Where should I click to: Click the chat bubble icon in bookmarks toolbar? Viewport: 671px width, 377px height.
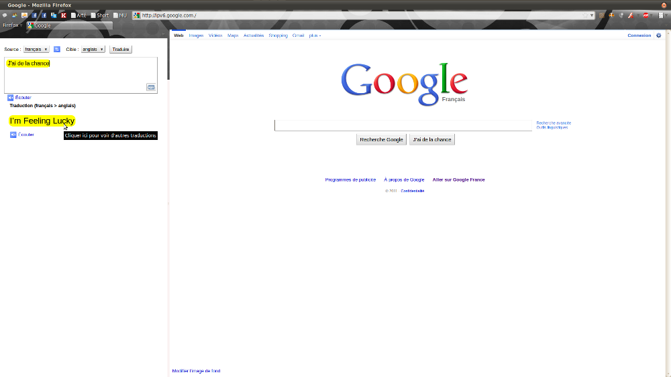[x=5, y=15]
